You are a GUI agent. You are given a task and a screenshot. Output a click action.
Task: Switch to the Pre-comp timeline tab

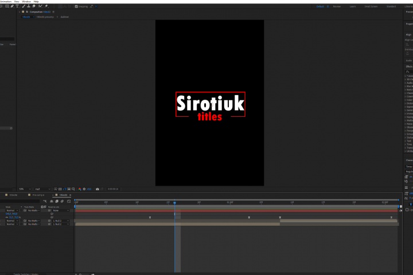(38, 195)
